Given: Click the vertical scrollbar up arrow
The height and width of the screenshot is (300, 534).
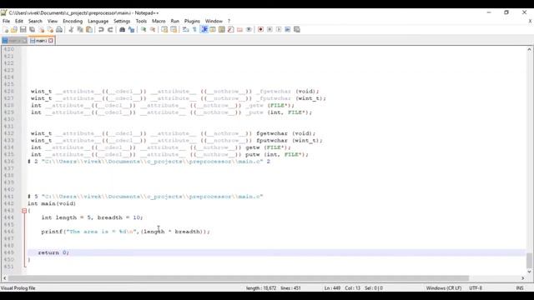Looking at the screenshot, I should (529, 49).
